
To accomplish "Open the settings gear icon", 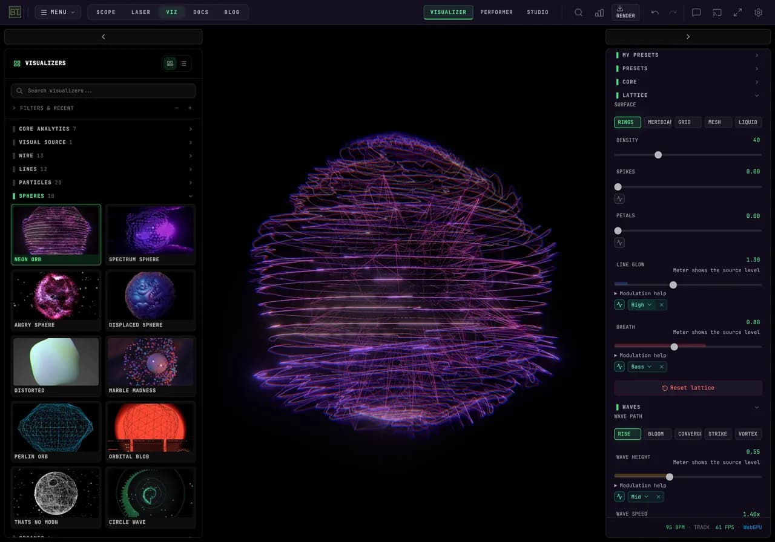I will pyautogui.click(x=758, y=12).
